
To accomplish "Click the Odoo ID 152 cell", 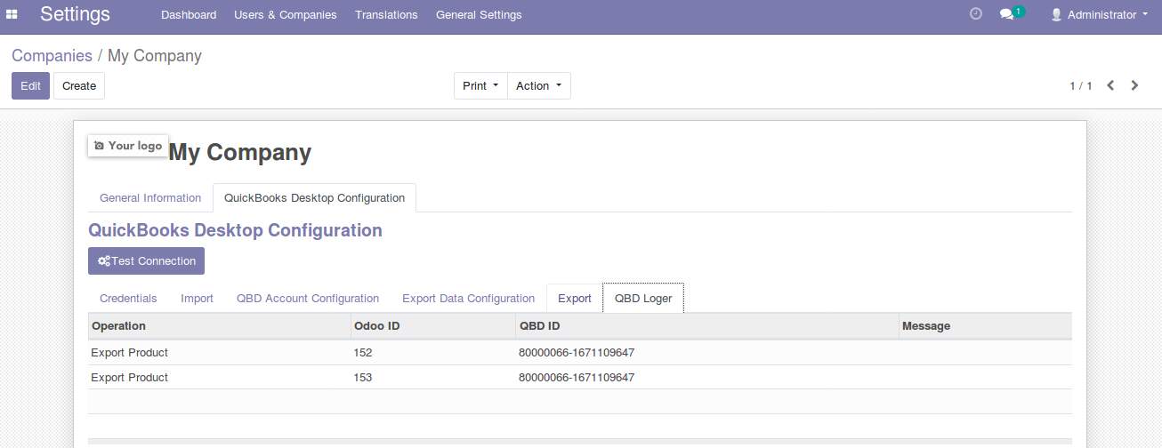I will click(432, 353).
